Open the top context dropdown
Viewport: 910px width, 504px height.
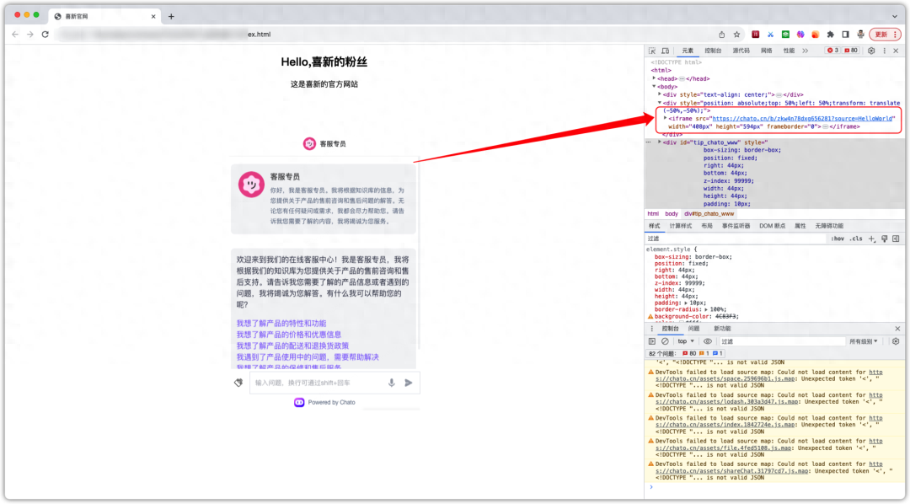pos(686,341)
